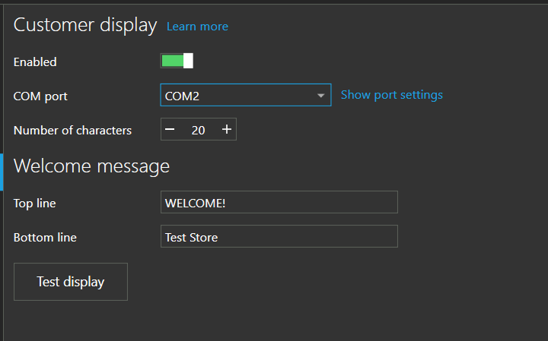Click into the Bottom line text field

coord(279,237)
